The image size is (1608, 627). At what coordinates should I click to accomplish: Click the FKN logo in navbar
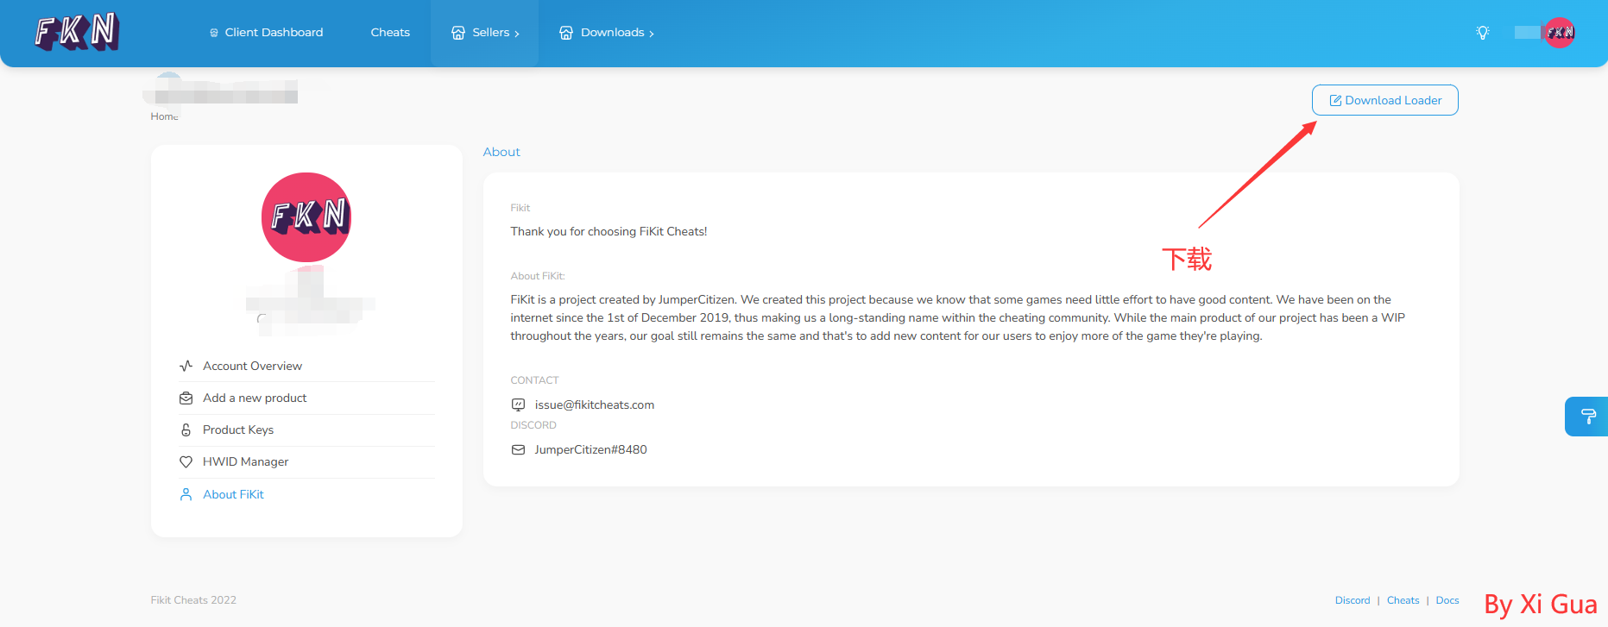click(x=77, y=32)
